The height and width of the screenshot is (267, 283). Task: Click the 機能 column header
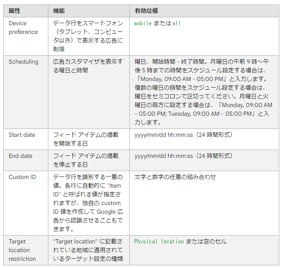[x=59, y=11]
